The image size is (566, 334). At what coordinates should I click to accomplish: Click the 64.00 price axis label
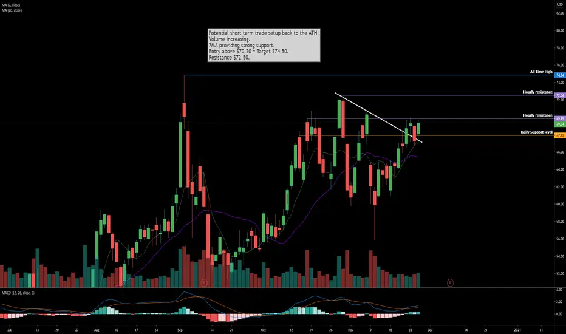[x=560, y=169]
